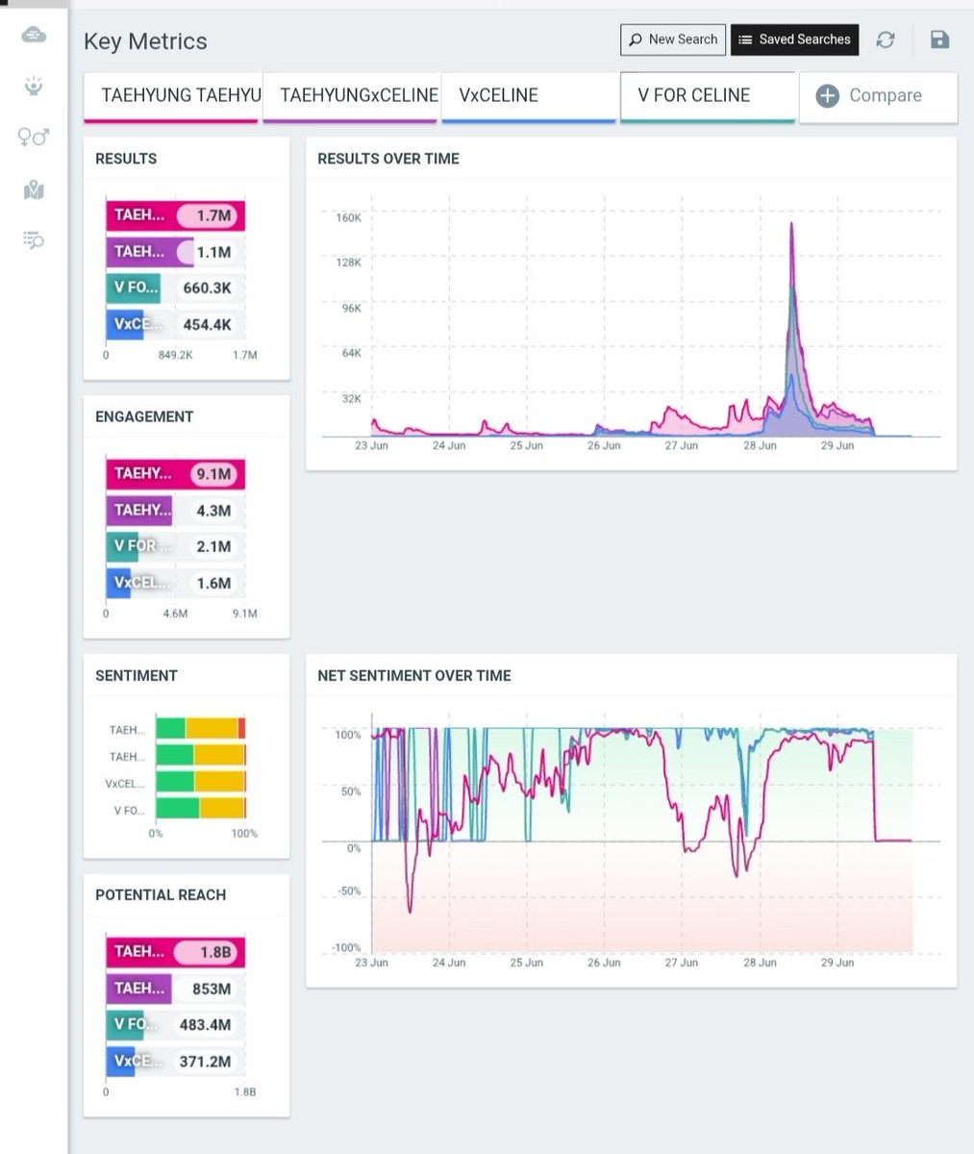The height and width of the screenshot is (1154, 974).
Task: Click the Key Metrics title
Action: [x=145, y=41]
